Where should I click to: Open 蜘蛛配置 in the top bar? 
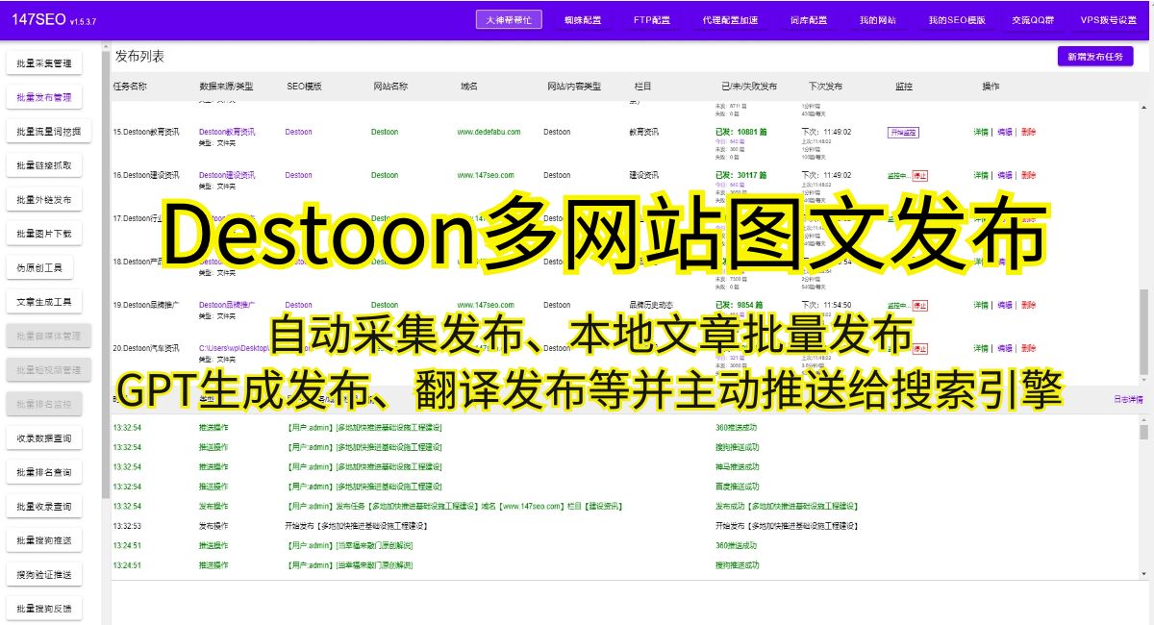tap(583, 19)
